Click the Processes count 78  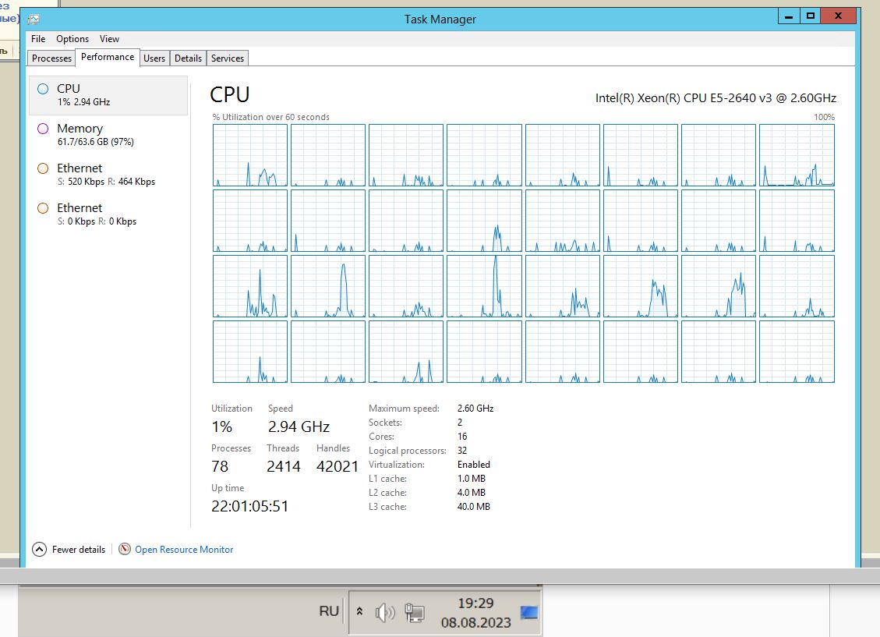[x=220, y=466]
